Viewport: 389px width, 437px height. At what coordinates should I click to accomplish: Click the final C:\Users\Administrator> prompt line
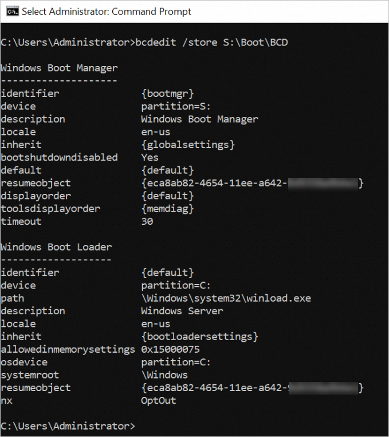(68, 426)
